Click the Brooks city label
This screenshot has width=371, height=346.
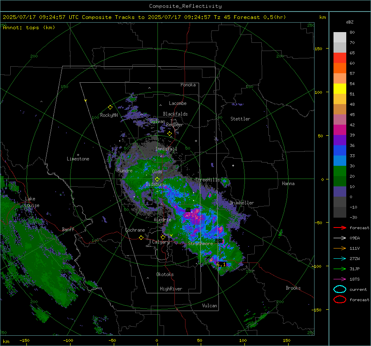[x=293, y=288]
